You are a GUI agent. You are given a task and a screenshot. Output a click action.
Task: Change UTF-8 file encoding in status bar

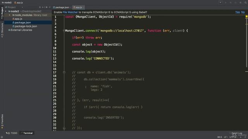click(233, 137)
